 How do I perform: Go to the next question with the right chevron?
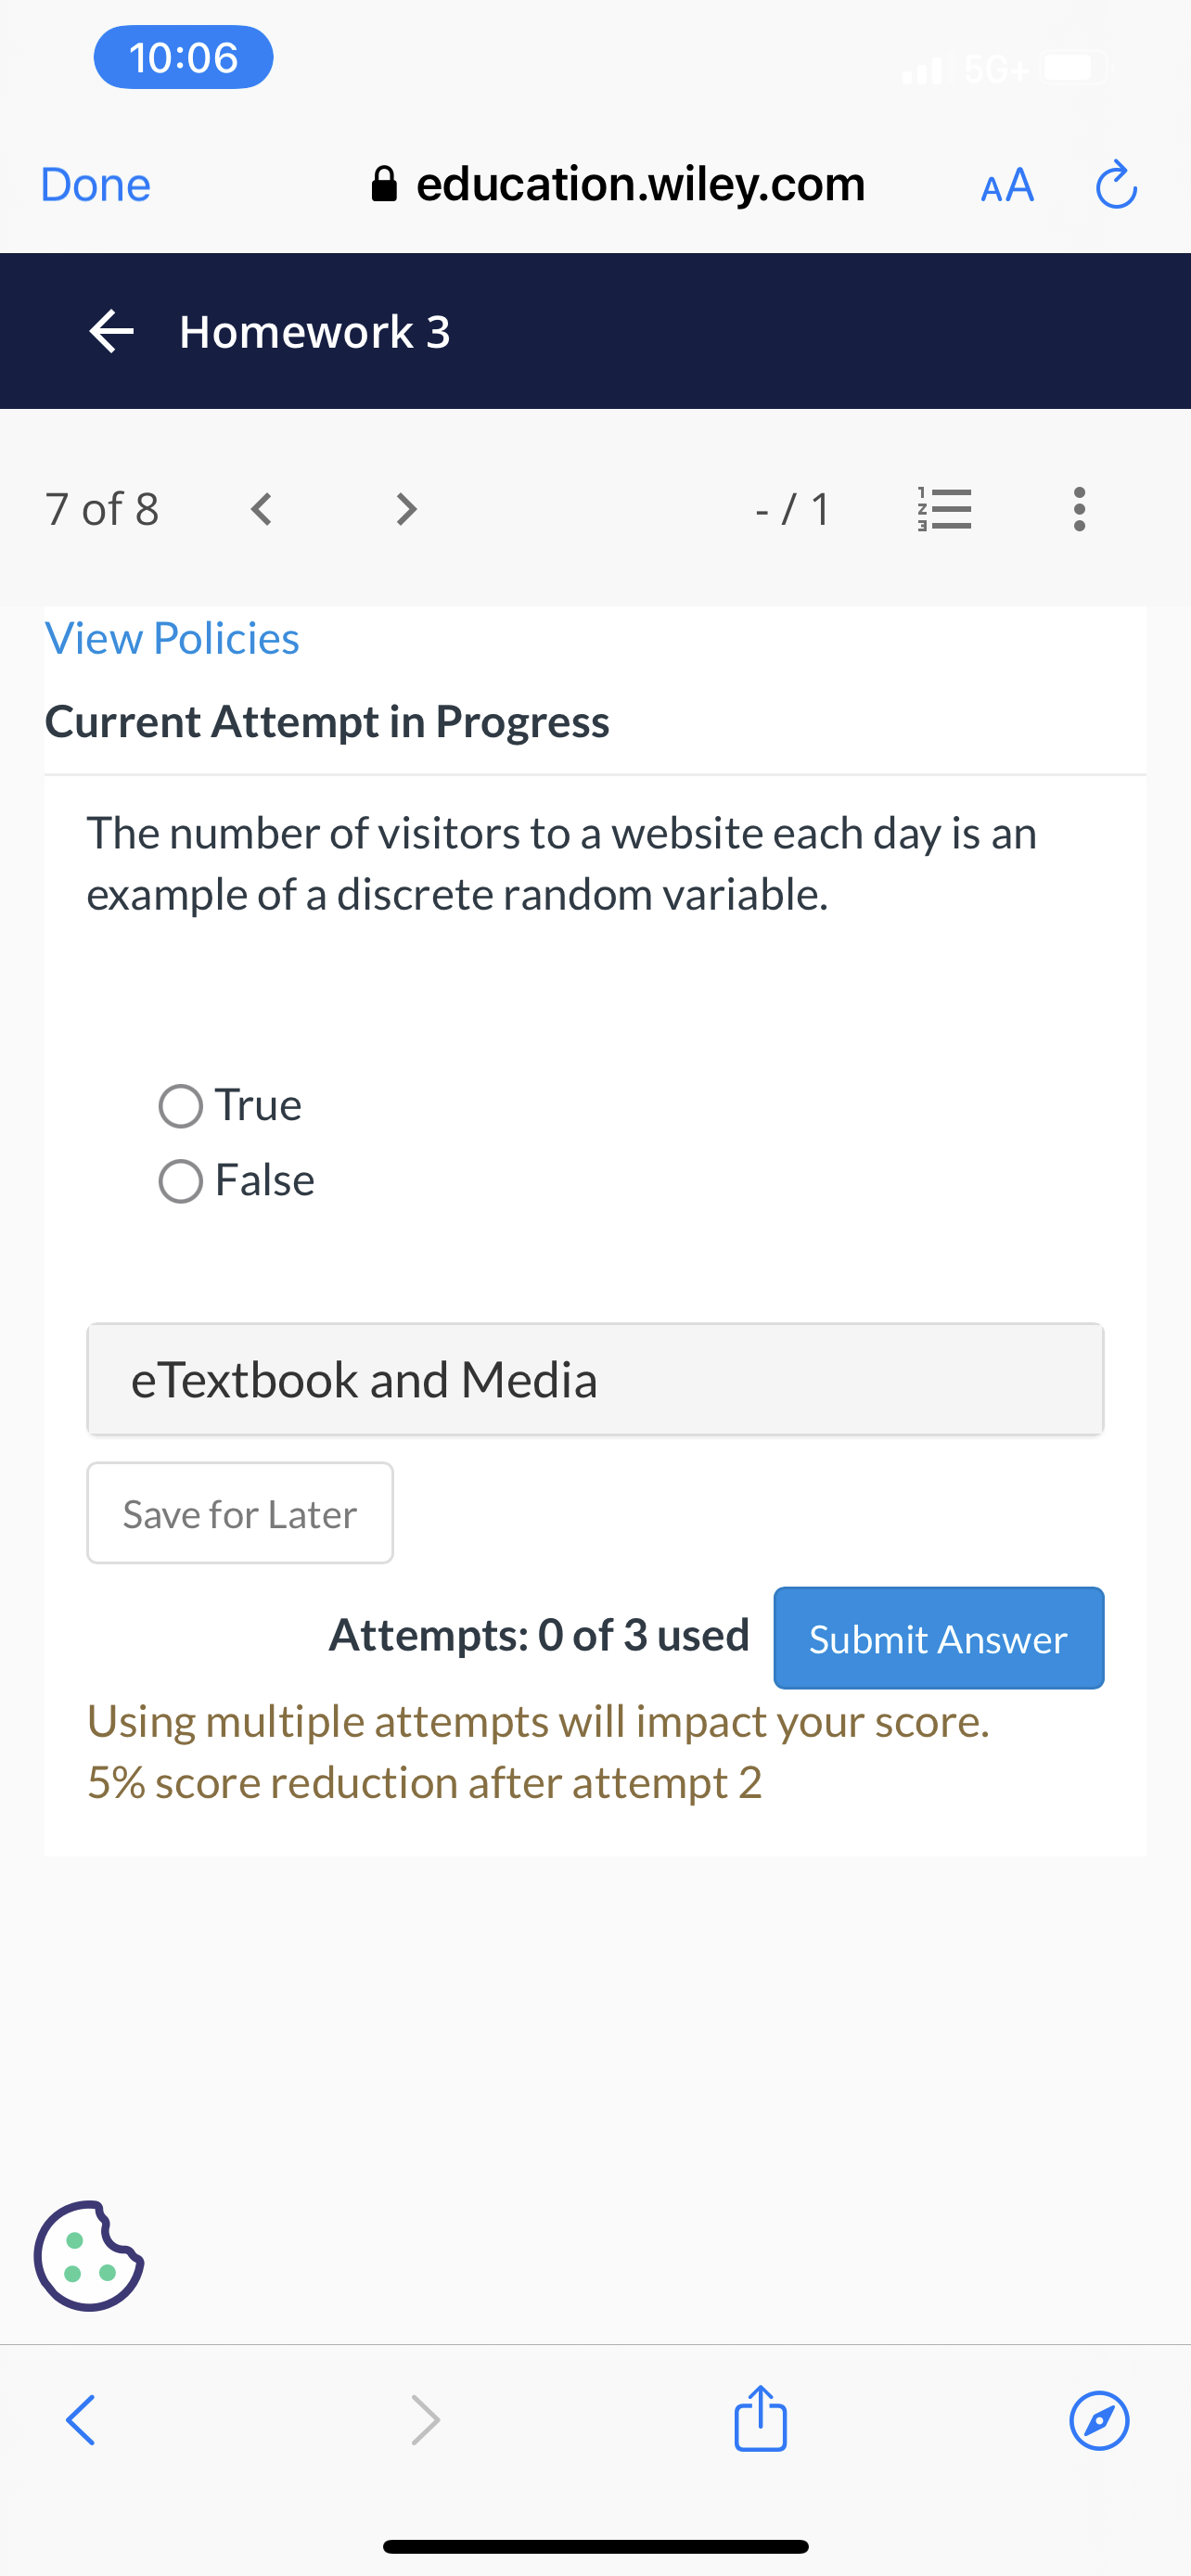(405, 509)
